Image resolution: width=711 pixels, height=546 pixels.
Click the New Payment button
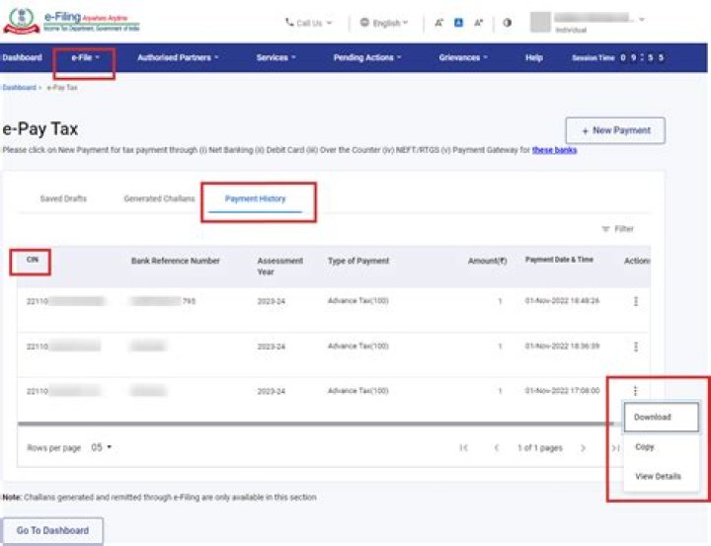[615, 130]
